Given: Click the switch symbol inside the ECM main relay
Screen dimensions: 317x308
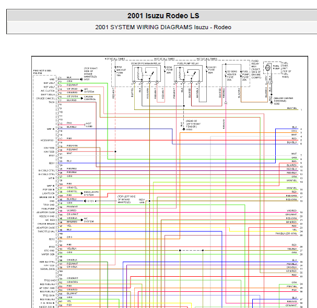Looking at the screenshot, I should 150,75.
